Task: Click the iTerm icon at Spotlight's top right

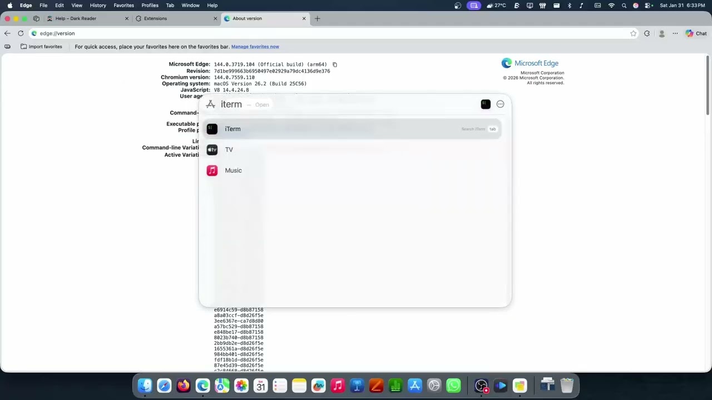Action: (x=486, y=104)
